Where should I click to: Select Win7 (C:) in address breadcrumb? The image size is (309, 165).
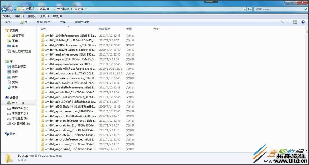(46, 9)
